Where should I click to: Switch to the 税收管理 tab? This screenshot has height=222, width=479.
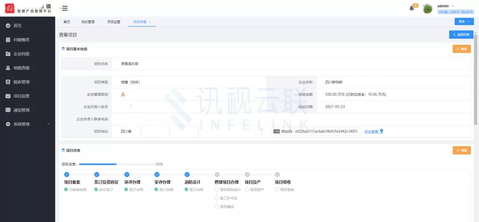click(88, 22)
